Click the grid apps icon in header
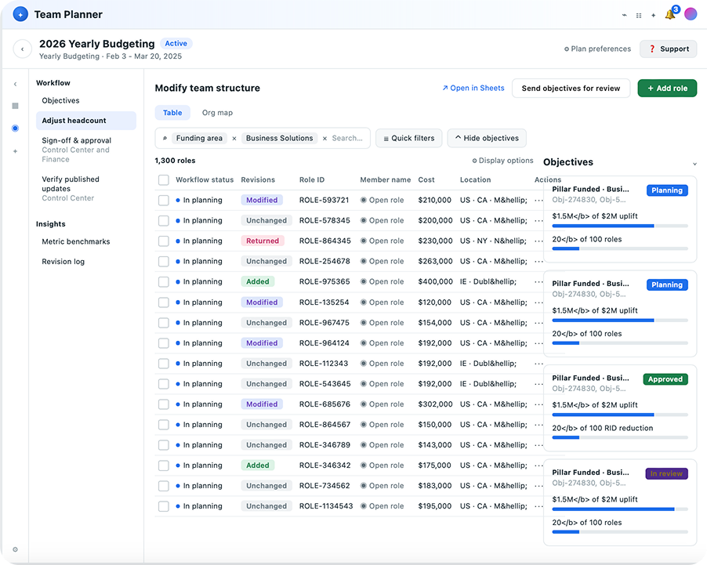This screenshot has width=707, height=565. [x=639, y=16]
